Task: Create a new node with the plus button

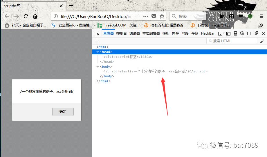Action: pyautogui.click(x=97, y=41)
